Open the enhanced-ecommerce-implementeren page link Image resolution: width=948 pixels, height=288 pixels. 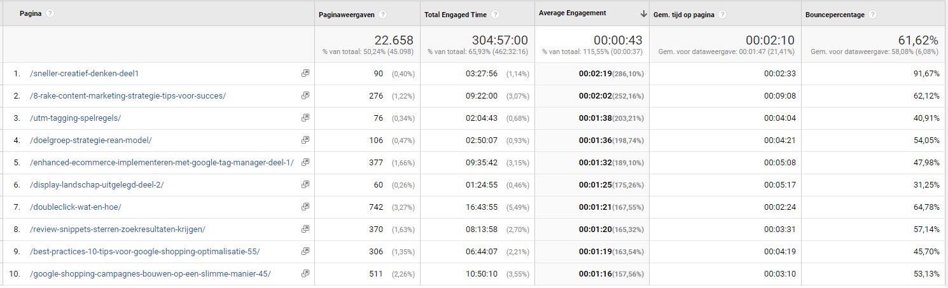tap(162, 162)
